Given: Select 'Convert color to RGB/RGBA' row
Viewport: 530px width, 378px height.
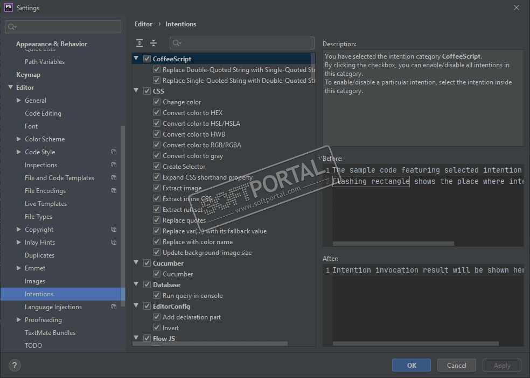Looking at the screenshot, I should [x=202, y=145].
